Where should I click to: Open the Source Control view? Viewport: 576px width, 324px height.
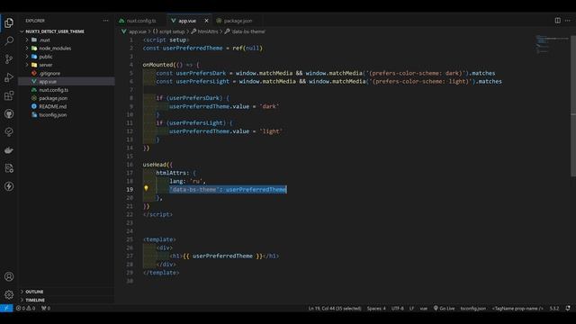pos(9,59)
